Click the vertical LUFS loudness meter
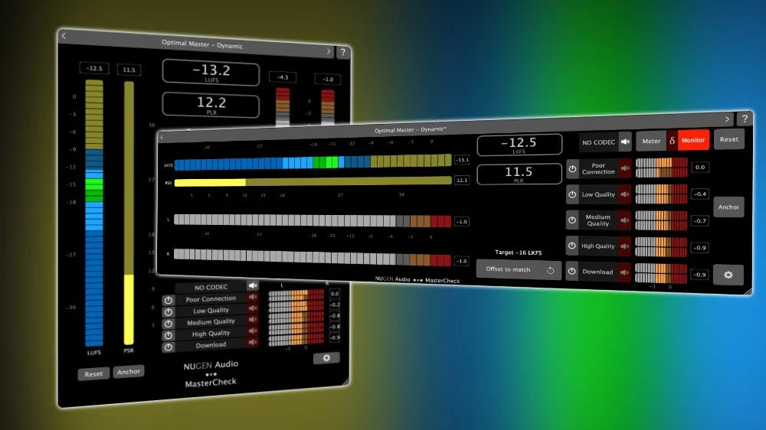The height and width of the screenshot is (430, 766). (x=94, y=213)
